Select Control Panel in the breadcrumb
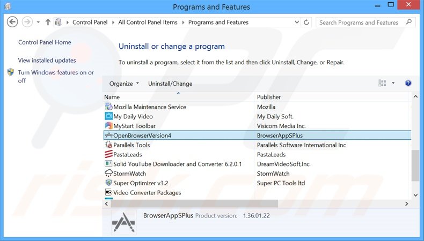Screen dimensions: 424x241 pyautogui.click(x=90, y=22)
